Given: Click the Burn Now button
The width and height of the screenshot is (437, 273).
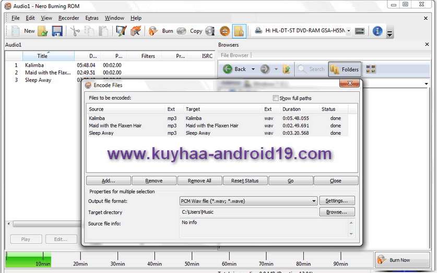Looking at the screenshot, I should (402, 260).
